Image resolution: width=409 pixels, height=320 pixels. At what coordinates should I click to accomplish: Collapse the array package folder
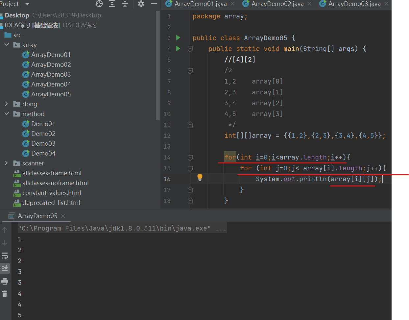tap(7, 44)
